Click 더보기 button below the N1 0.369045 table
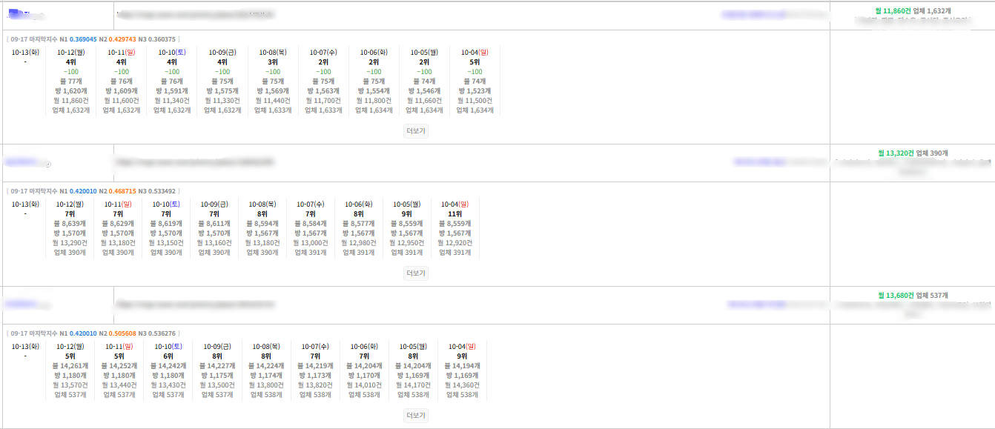The width and height of the screenshot is (995, 429). pos(416,130)
